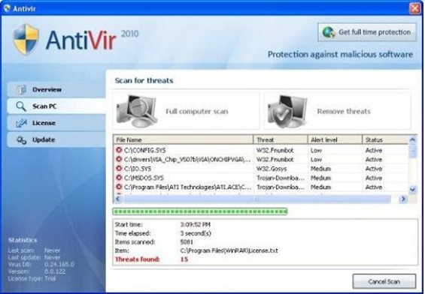
Task: Open the Update section
Action: (56, 140)
